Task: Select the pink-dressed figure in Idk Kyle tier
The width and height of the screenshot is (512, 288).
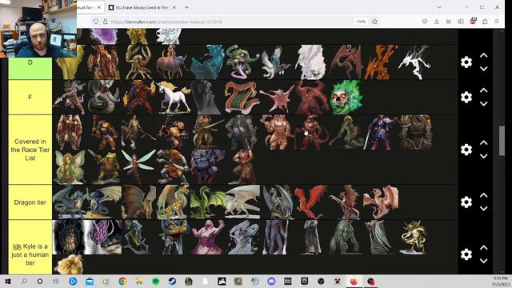Action: [x=208, y=237]
